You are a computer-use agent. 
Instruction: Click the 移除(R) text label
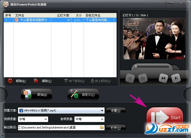21,81
